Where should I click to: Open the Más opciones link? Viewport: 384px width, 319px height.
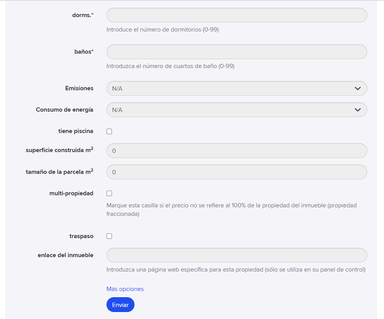click(125, 289)
